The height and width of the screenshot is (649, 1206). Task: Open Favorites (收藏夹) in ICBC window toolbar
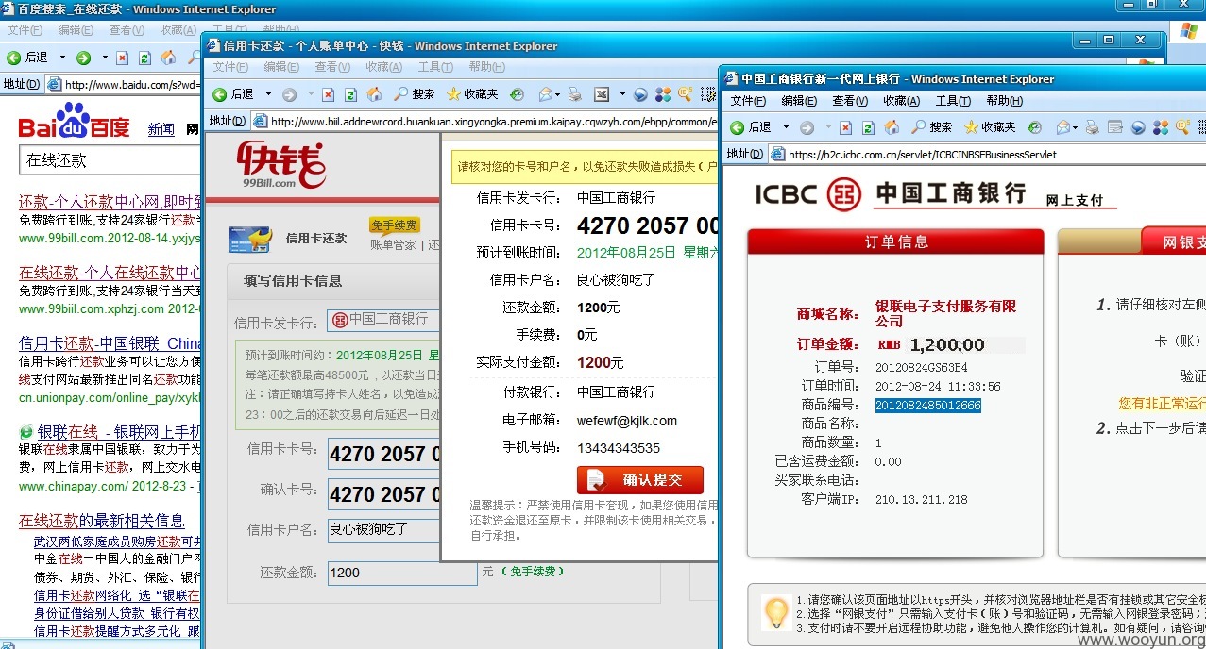[x=989, y=127]
